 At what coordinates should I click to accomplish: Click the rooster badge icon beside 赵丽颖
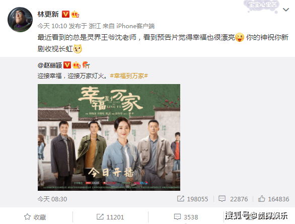point(86,65)
